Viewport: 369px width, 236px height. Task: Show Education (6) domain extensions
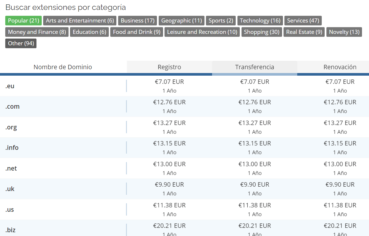pyautogui.click(x=90, y=32)
